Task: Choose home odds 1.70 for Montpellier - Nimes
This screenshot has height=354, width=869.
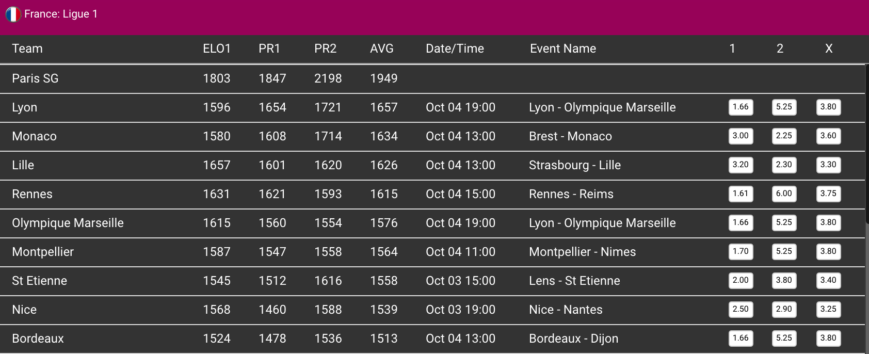Action: (x=741, y=252)
